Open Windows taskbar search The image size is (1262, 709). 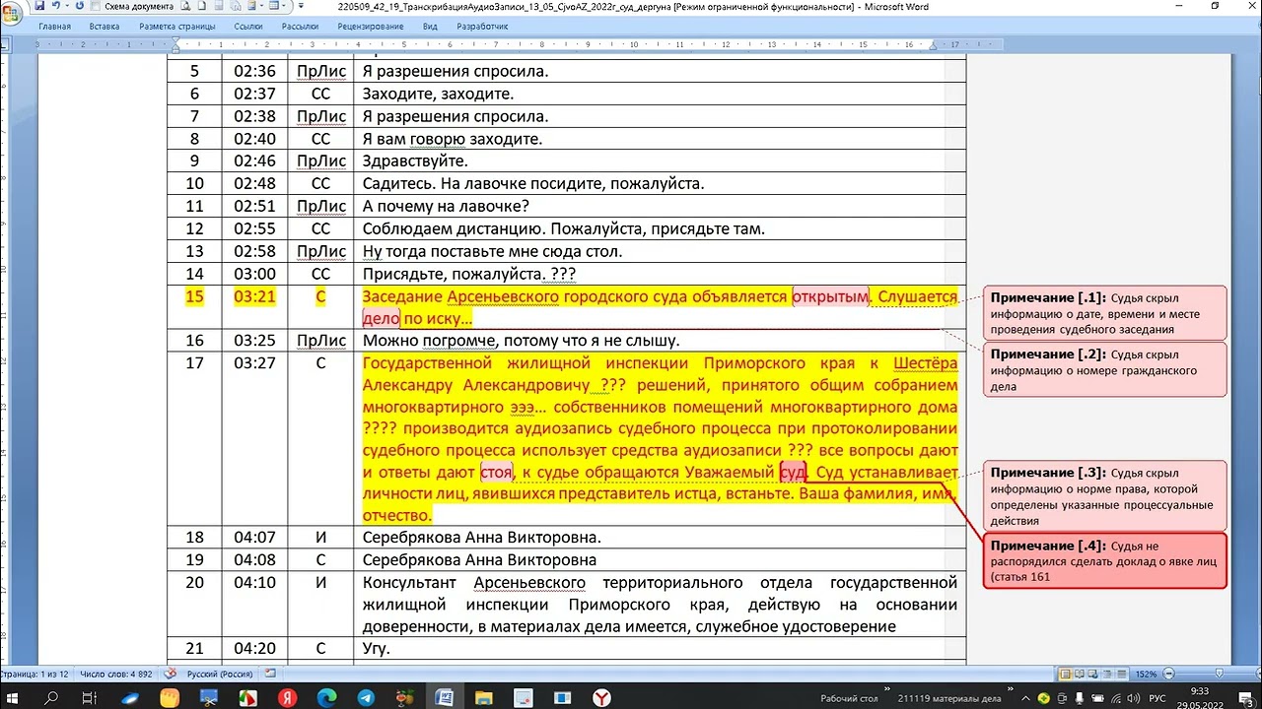[x=50, y=697]
